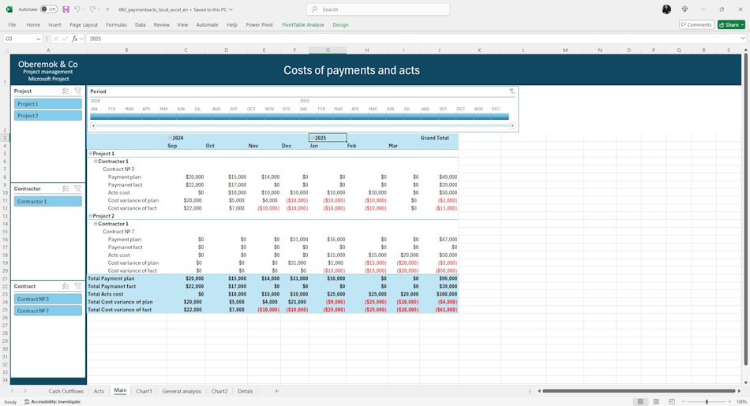Switch to the Home ribbon tab
Screen dimensions: 750x406
pyautogui.click(x=33, y=25)
